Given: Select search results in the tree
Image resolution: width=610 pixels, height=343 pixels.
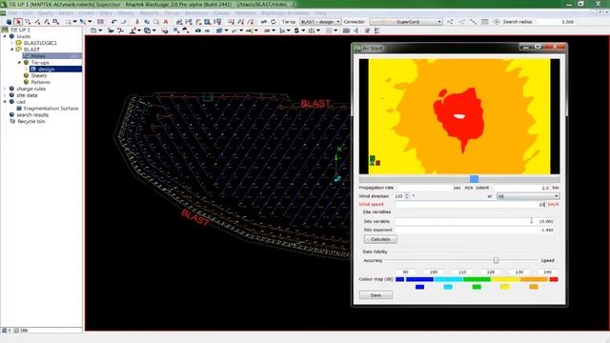Looking at the screenshot, I should (x=32, y=115).
